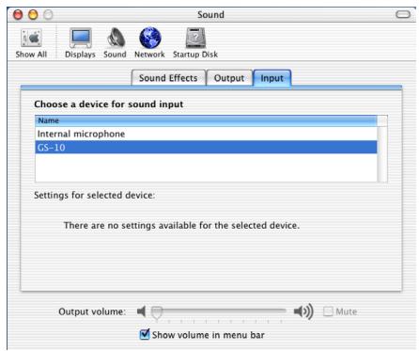Click the low volume speaker icon
This screenshot has width=419, height=351.
tap(142, 311)
